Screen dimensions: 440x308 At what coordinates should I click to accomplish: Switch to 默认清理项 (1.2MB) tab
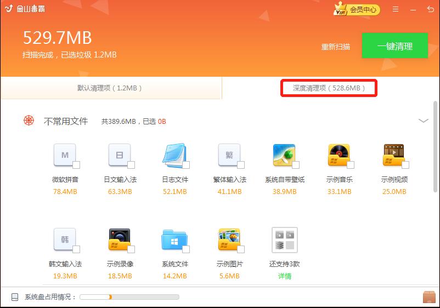tap(111, 88)
